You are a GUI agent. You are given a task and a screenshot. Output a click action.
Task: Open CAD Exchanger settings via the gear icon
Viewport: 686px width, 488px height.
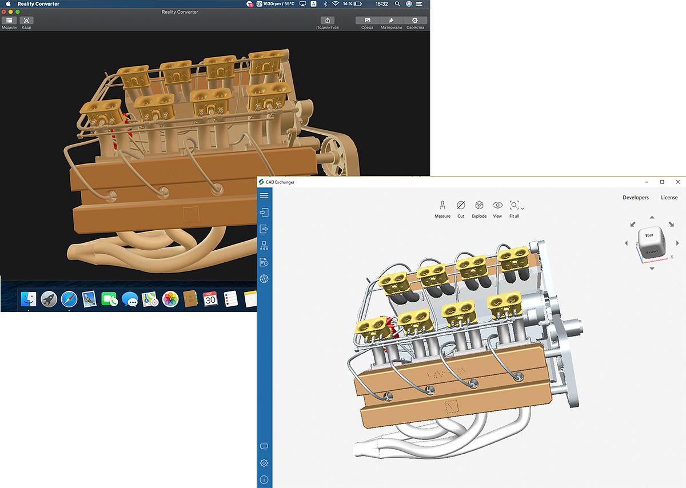click(264, 463)
